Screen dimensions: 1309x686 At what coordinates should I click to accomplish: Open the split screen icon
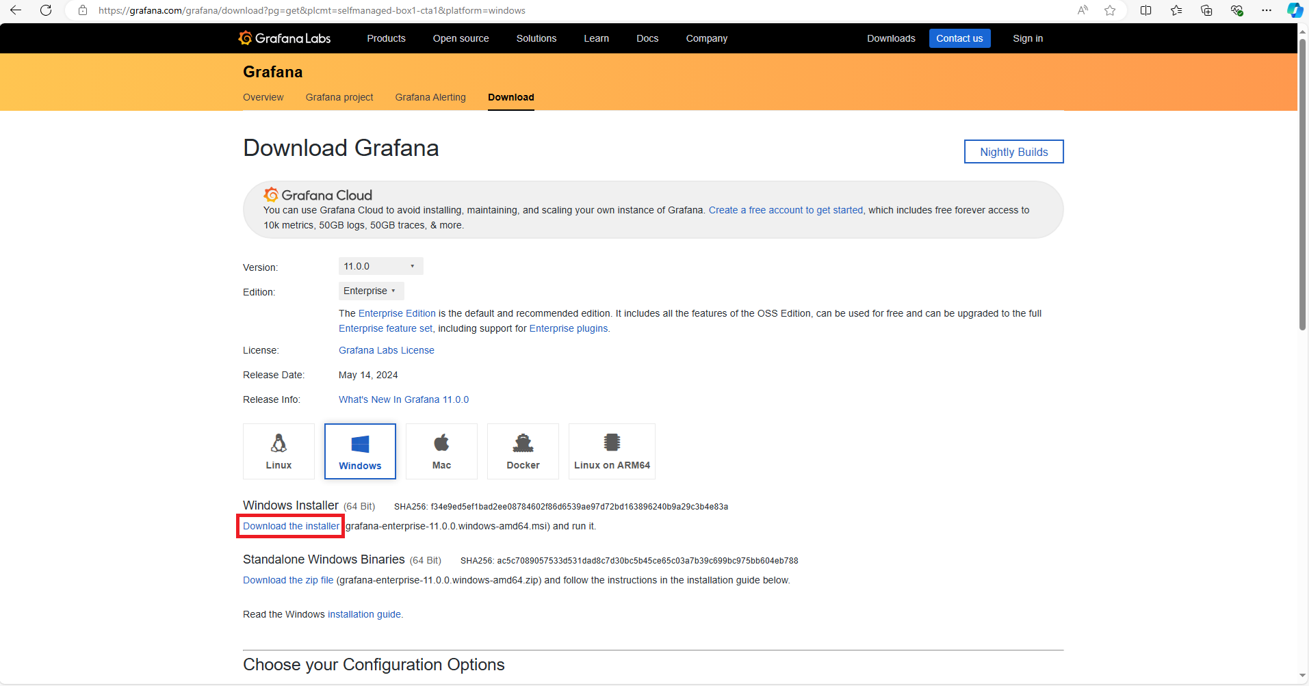(x=1146, y=10)
